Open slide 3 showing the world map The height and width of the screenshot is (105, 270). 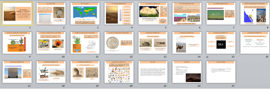pos(85,14)
